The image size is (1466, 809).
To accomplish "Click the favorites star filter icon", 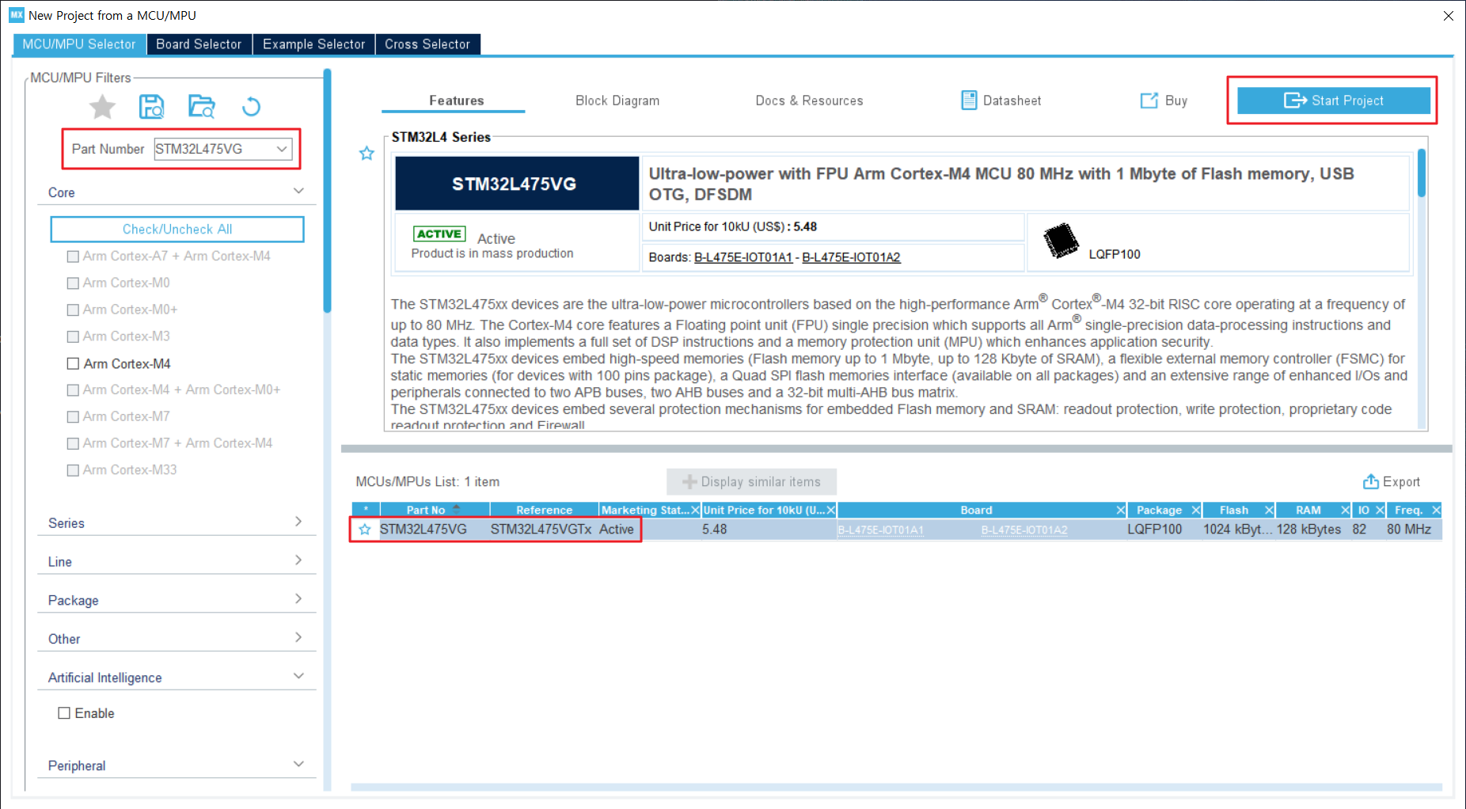I will (x=102, y=106).
